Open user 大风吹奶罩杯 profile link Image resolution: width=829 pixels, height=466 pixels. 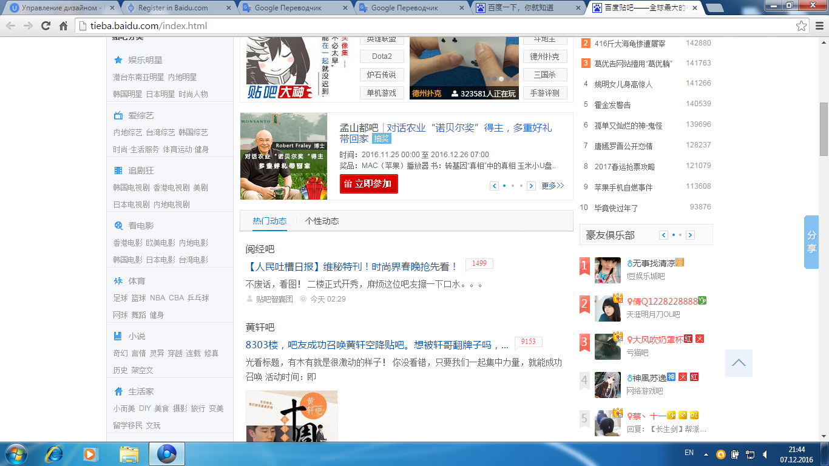coord(657,339)
